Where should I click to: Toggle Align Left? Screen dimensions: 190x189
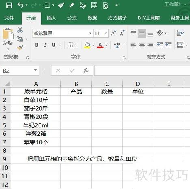[x=133, y=45]
